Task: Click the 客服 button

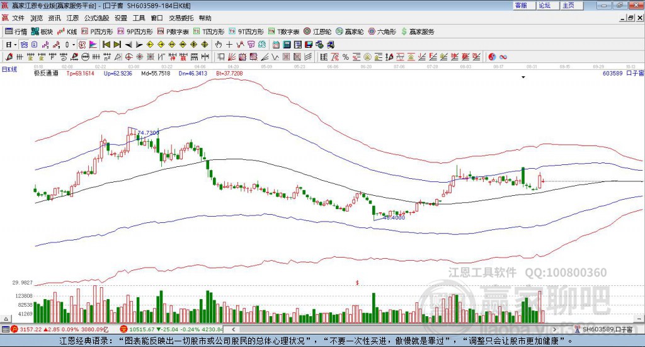Action: pos(523,5)
